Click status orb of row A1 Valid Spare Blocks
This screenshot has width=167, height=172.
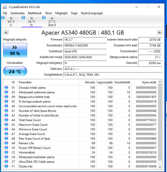[6, 111]
